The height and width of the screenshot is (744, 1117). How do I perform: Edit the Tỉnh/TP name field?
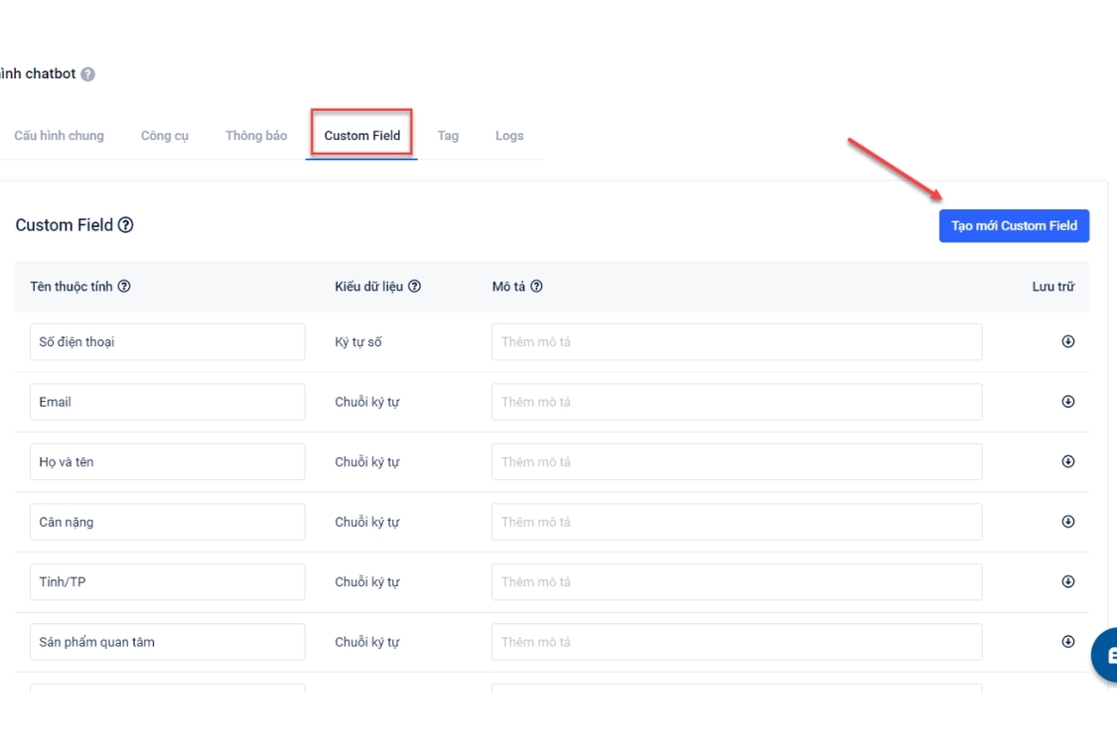click(168, 581)
